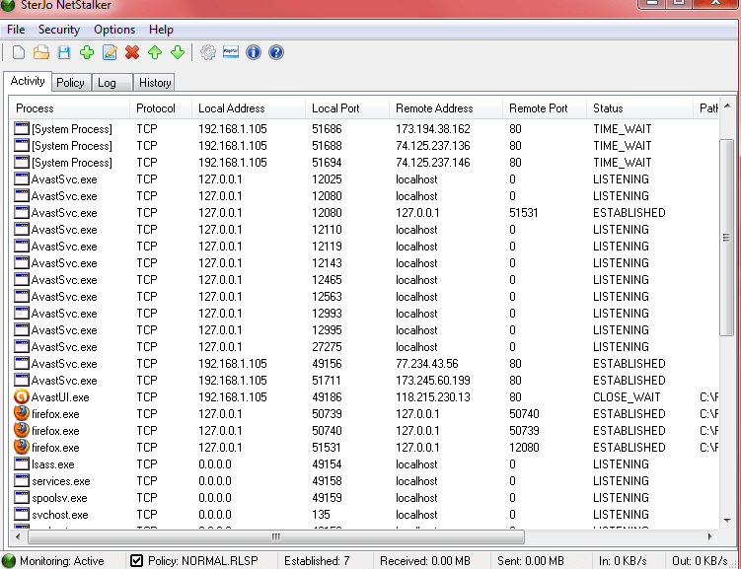Select the svchost.exe row with port 135
This screenshot has height=569, width=741.
click(x=364, y=515)
